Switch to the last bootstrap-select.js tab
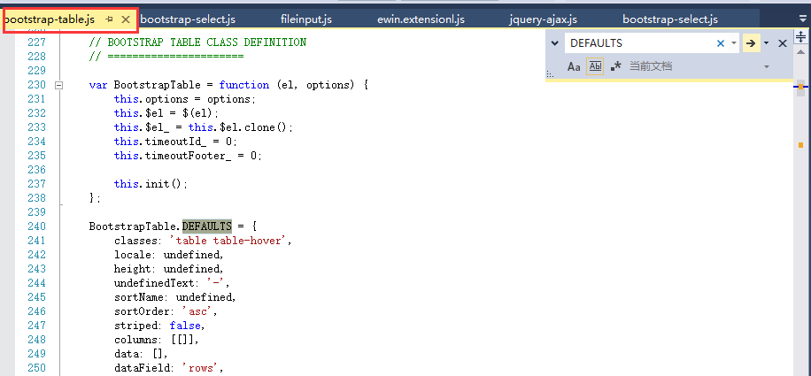This screenshot has height=376, width=811. [x=670, y=19]
